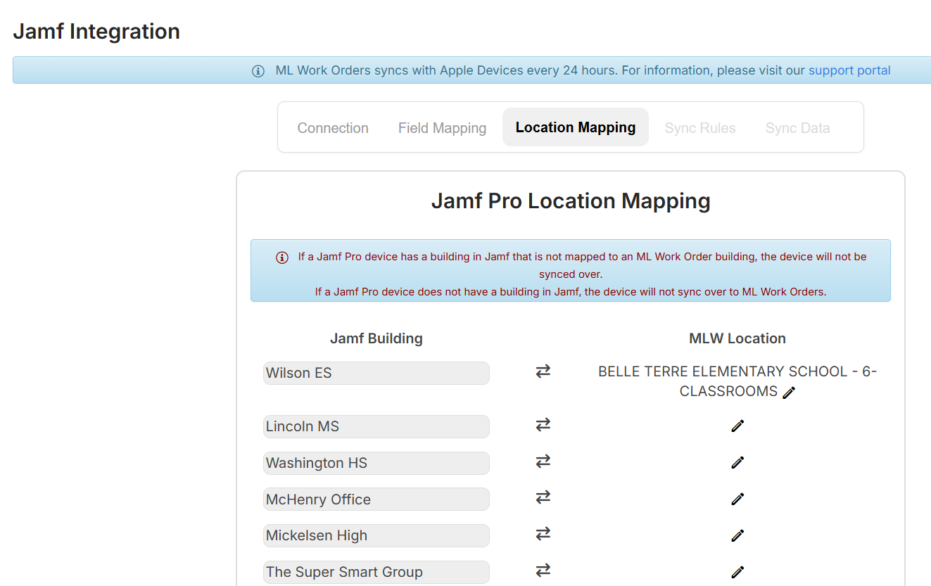Click the Washington HS building field

coord(376,463)
